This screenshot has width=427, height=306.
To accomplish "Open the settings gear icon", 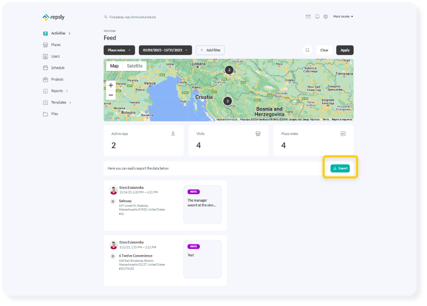I will tap(326, 17).
